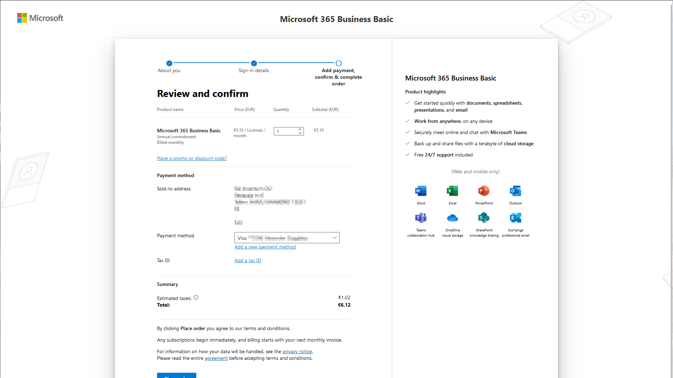Click the Review and confirm heading
The width and height of the screenshot is (673, 378).
point(203,94)
